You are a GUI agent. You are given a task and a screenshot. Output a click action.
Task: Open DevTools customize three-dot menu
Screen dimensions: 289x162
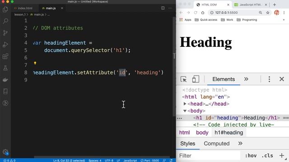pyautogui.click(x=269, y=79)
